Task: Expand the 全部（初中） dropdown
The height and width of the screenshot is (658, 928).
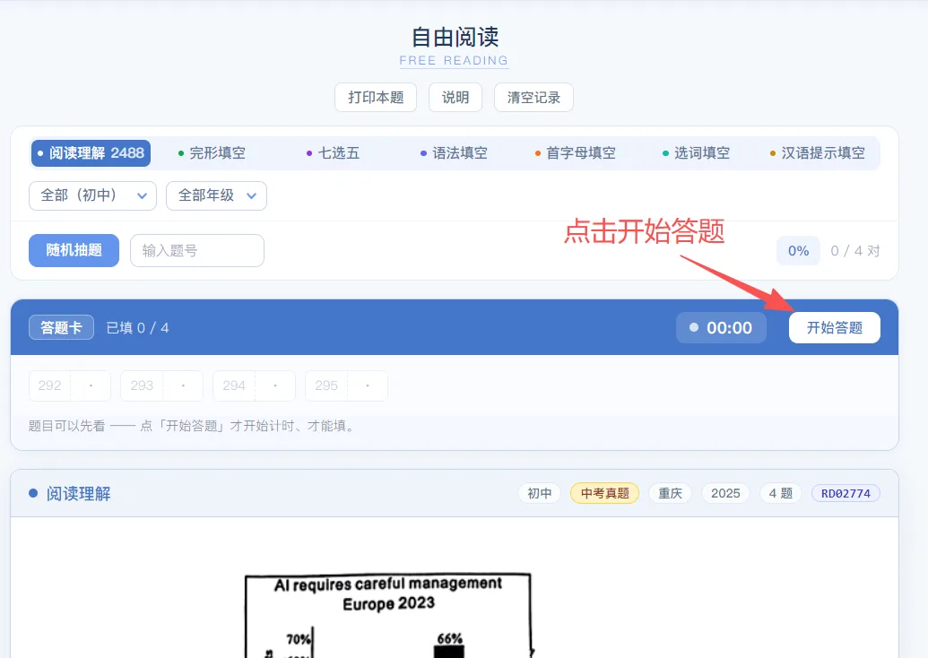Action: pos(93,195)
